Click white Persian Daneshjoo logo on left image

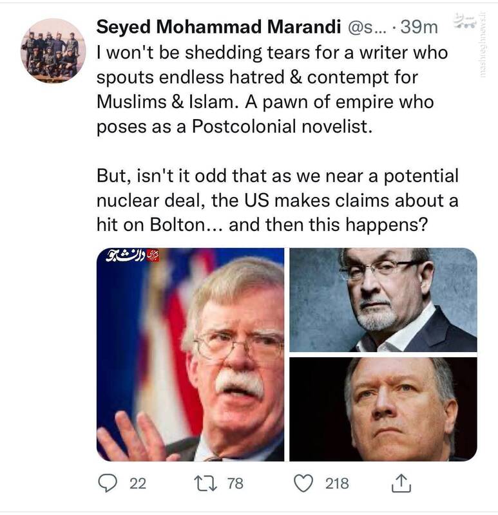126,256
